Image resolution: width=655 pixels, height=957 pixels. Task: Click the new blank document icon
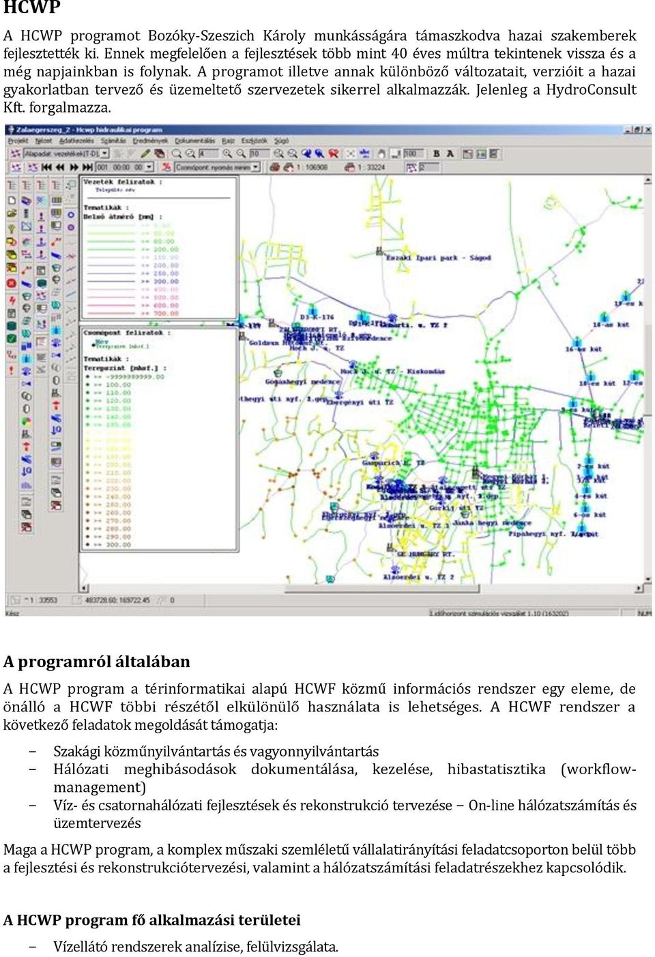click(12, 201)
